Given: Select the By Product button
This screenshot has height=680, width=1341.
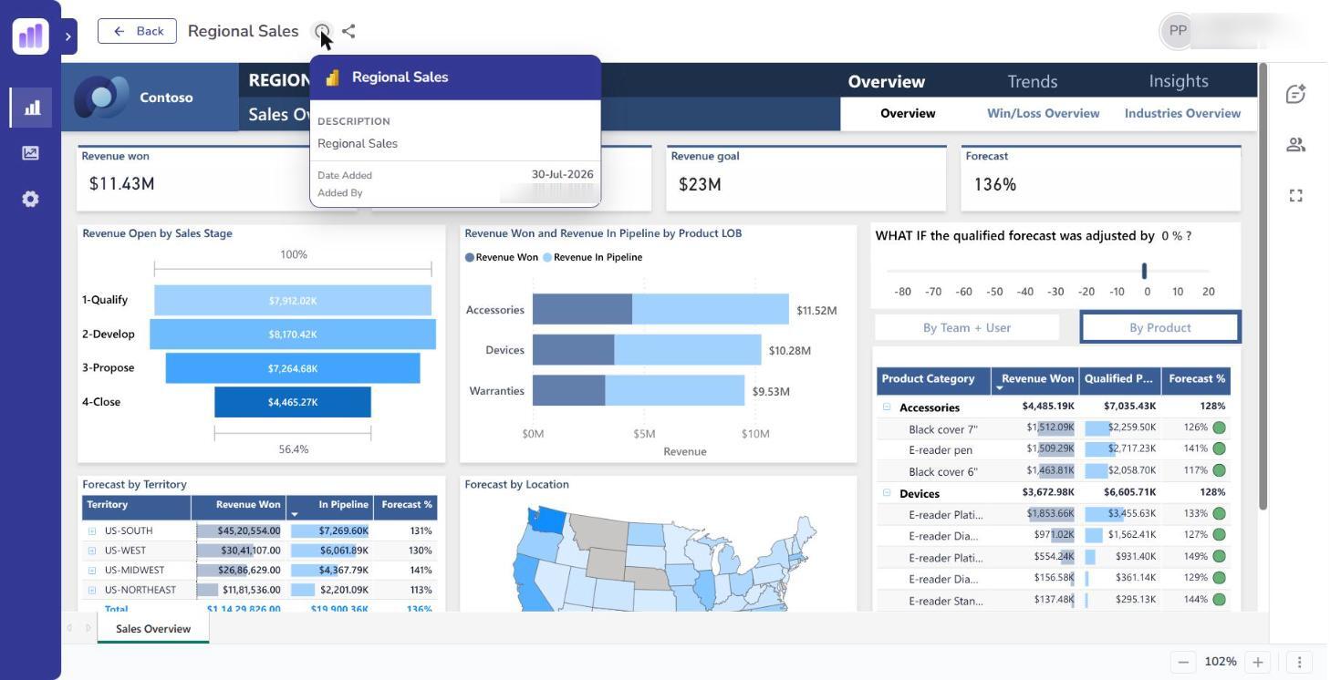Looking at the screenshot, I should click(1160, 327).
